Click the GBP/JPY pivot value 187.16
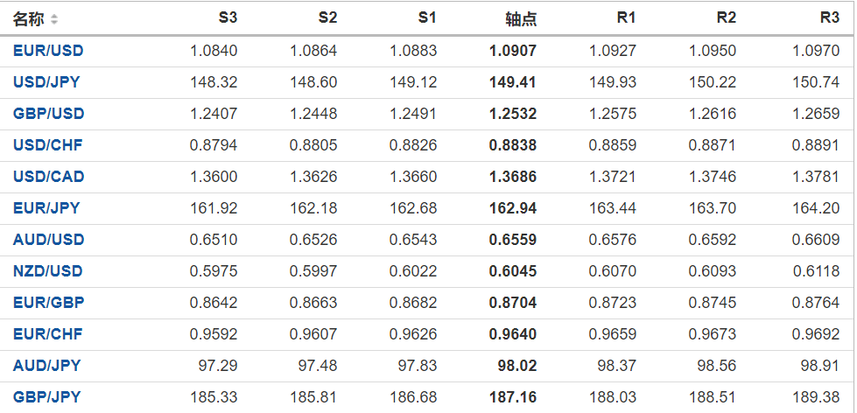 (513, 397)
